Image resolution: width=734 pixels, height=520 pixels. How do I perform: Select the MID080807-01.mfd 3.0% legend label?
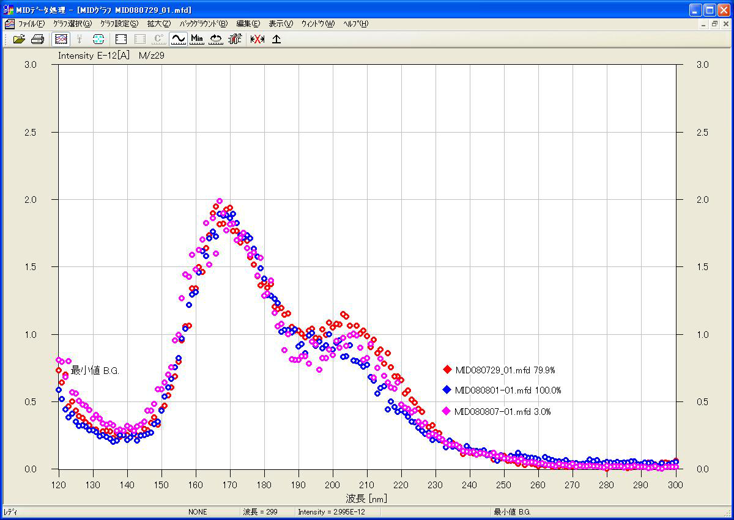click(503, 412)
